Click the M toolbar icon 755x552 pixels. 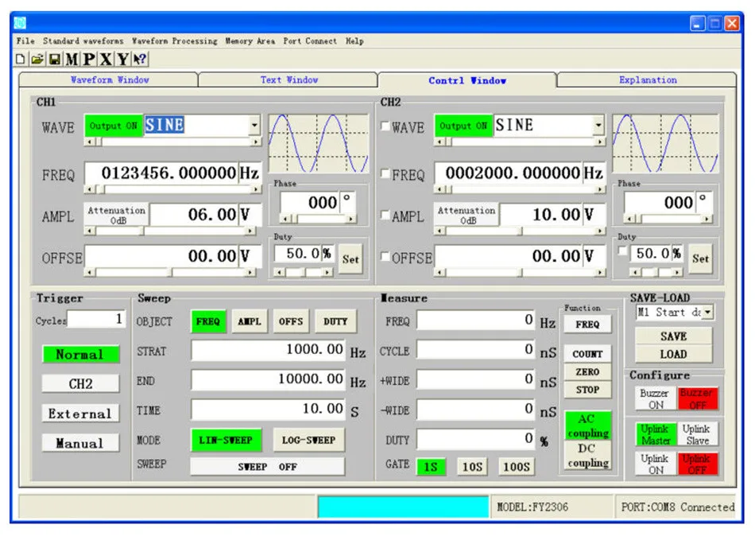(x=72, y=59)
